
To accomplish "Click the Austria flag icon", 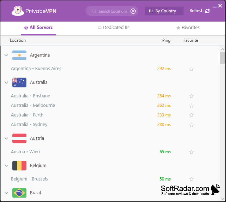I will point(19,138).
